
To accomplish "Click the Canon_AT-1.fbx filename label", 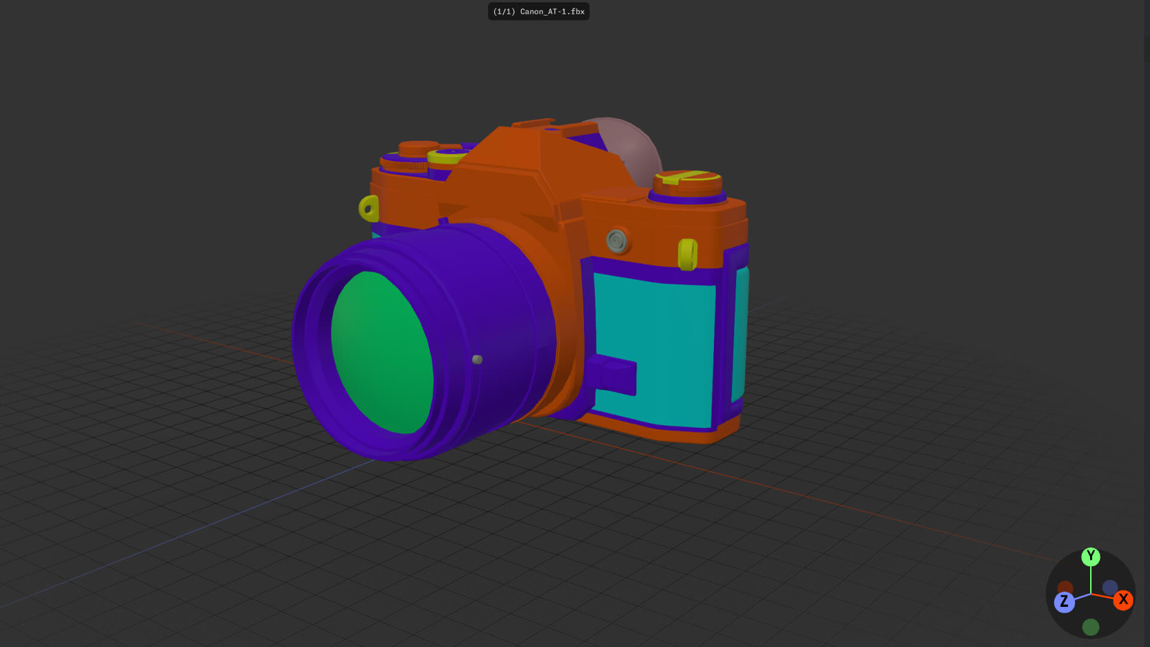I will pyautogui.click(x=538, y=11).
